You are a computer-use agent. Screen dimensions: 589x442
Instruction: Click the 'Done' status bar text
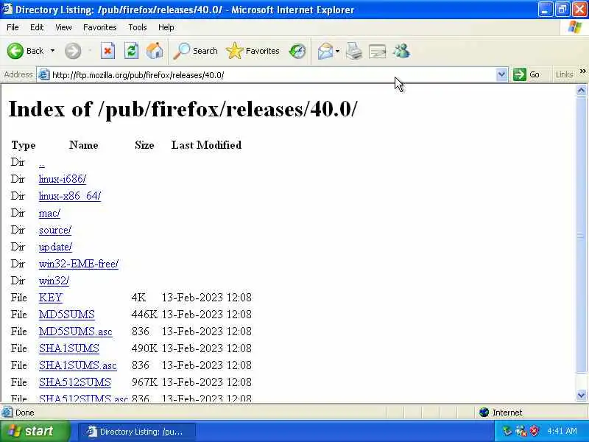point(25,413)
